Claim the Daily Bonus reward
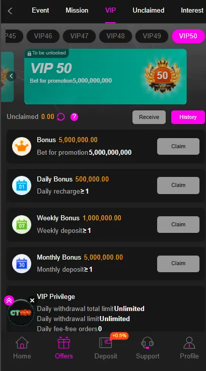206x371 pixels. [x=178, y=185]
